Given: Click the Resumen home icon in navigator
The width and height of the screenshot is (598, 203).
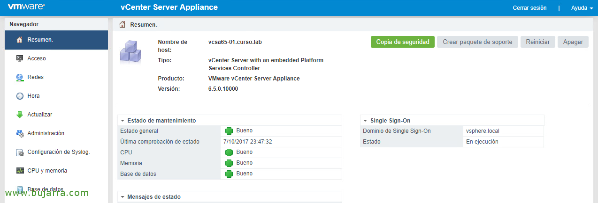Looking at the screenshot, I should pos(20,40).
